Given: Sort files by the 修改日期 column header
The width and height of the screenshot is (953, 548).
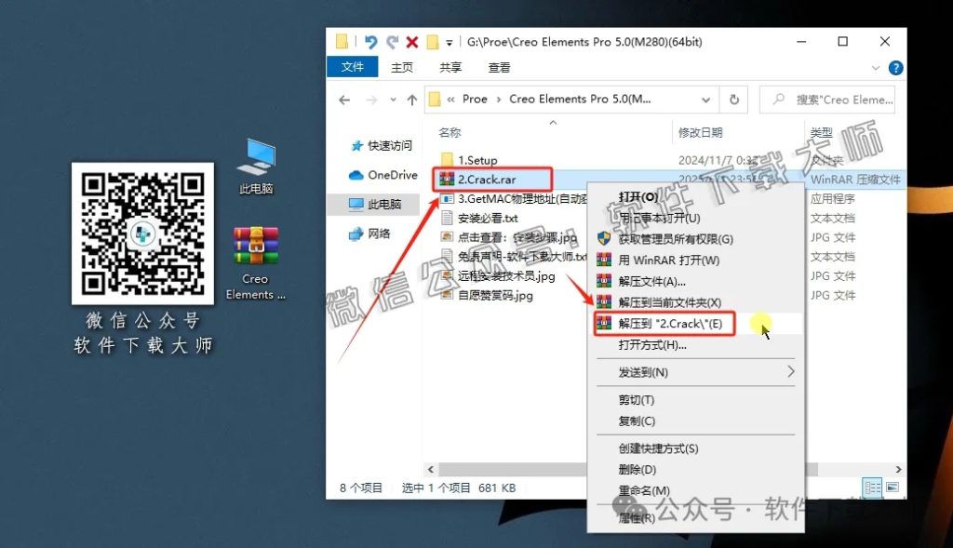Looking at the screenshot, I should [700, 132].
